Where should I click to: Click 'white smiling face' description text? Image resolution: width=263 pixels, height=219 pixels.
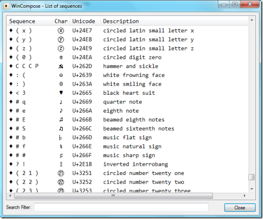(132, 84)
